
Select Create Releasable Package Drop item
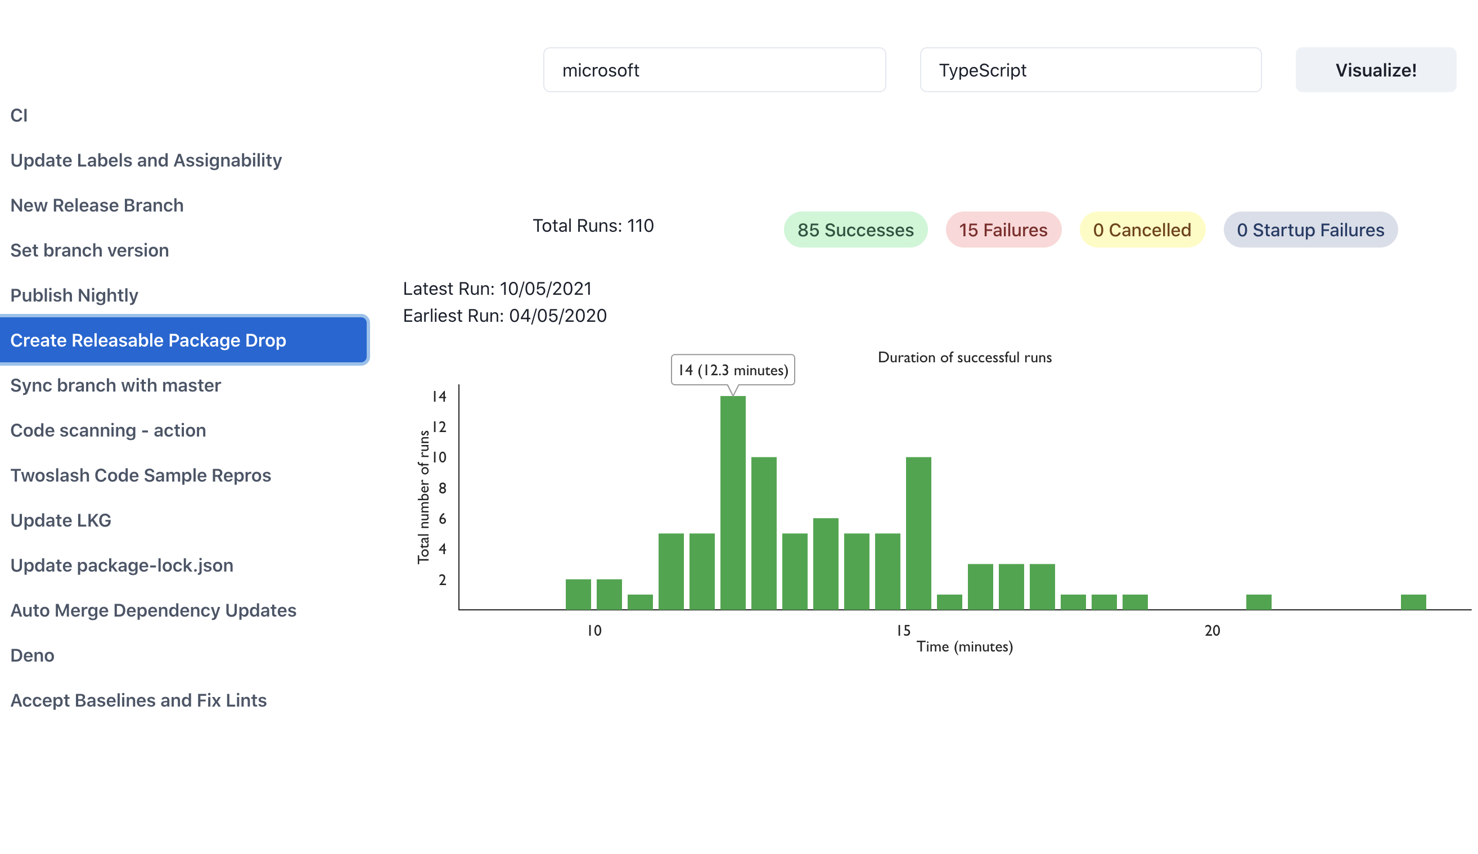pos(148,340)
